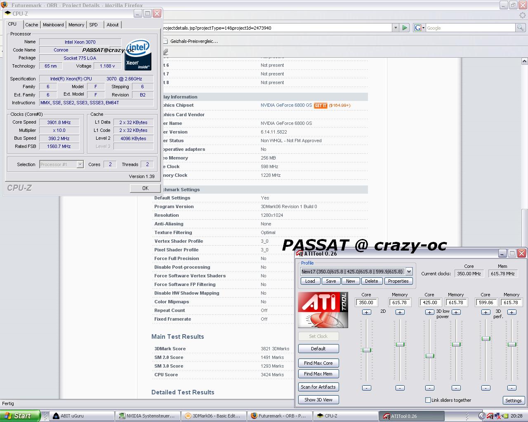Click 3D low power Core value 425.00
Viewport: 528px width, 422px height.
tap(429, 302)
